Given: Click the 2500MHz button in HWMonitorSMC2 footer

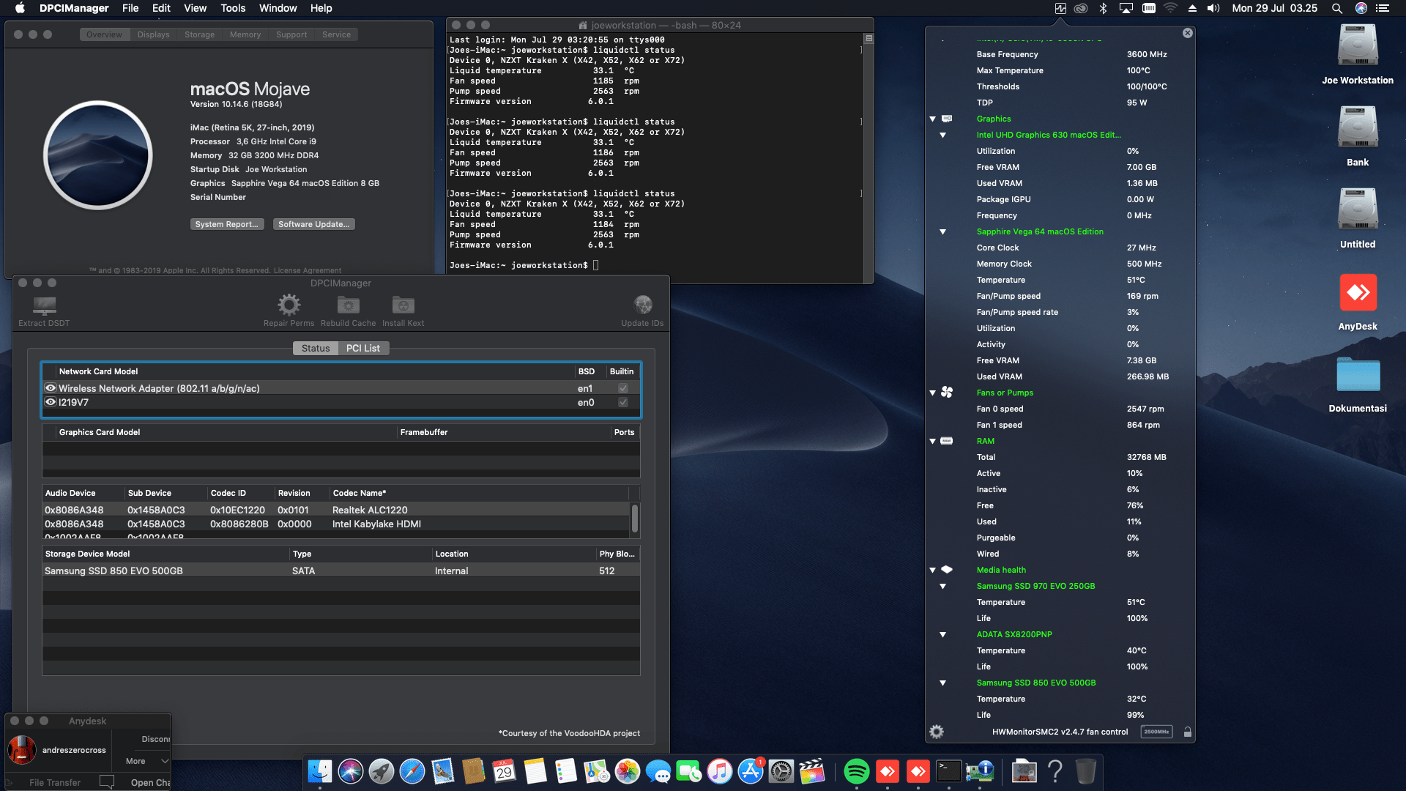Looking at the screenshot, I should [1156, 732].
